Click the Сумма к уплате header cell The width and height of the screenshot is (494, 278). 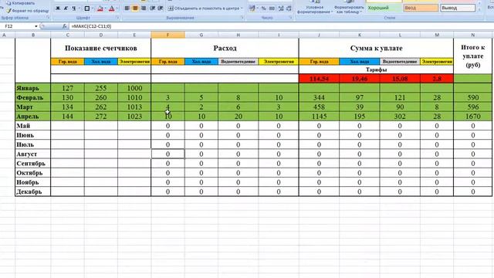[376, 48]
